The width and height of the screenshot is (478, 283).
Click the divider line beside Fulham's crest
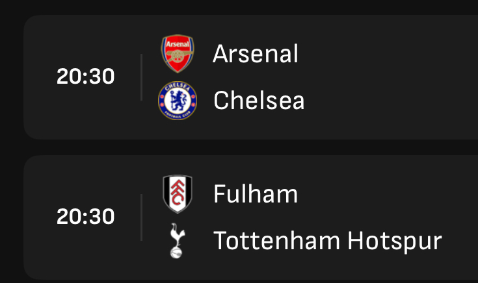click(142, 217)
